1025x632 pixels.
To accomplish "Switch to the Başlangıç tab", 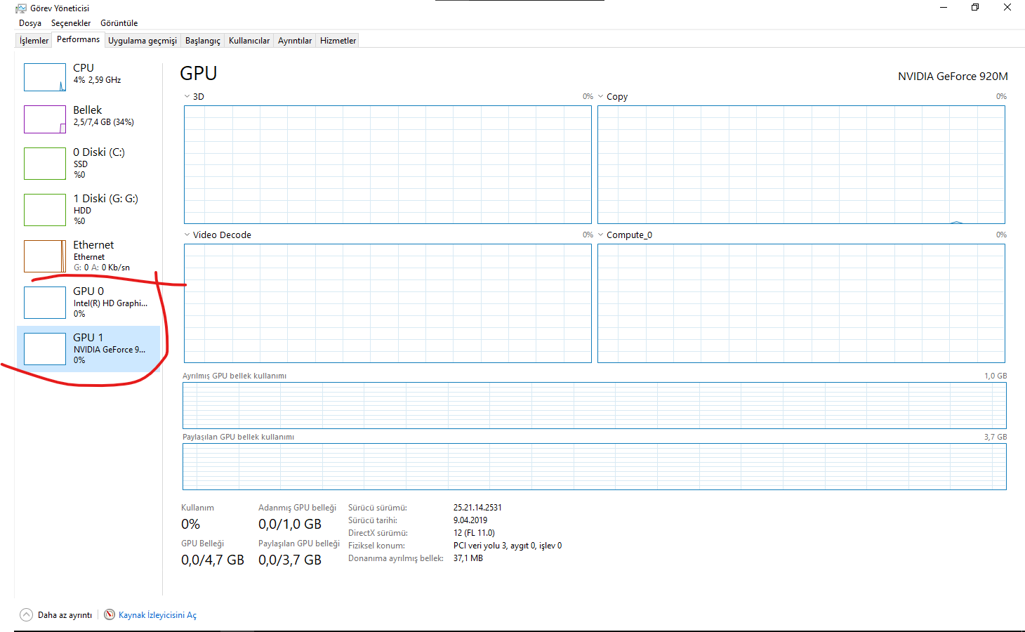I will tap(203, 41).
